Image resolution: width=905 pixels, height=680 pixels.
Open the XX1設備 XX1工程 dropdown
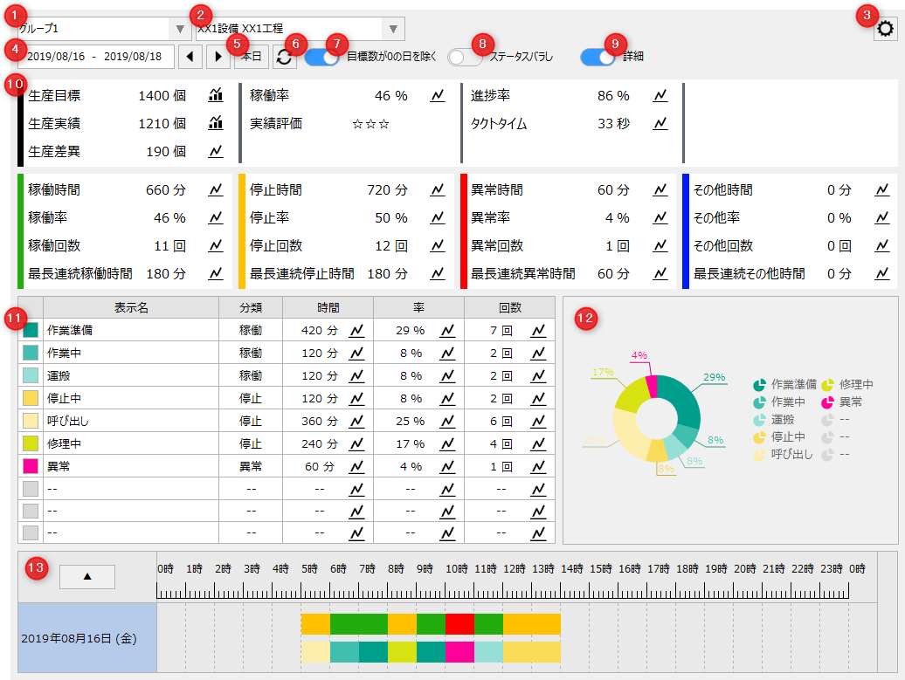[x=395, y=27]
